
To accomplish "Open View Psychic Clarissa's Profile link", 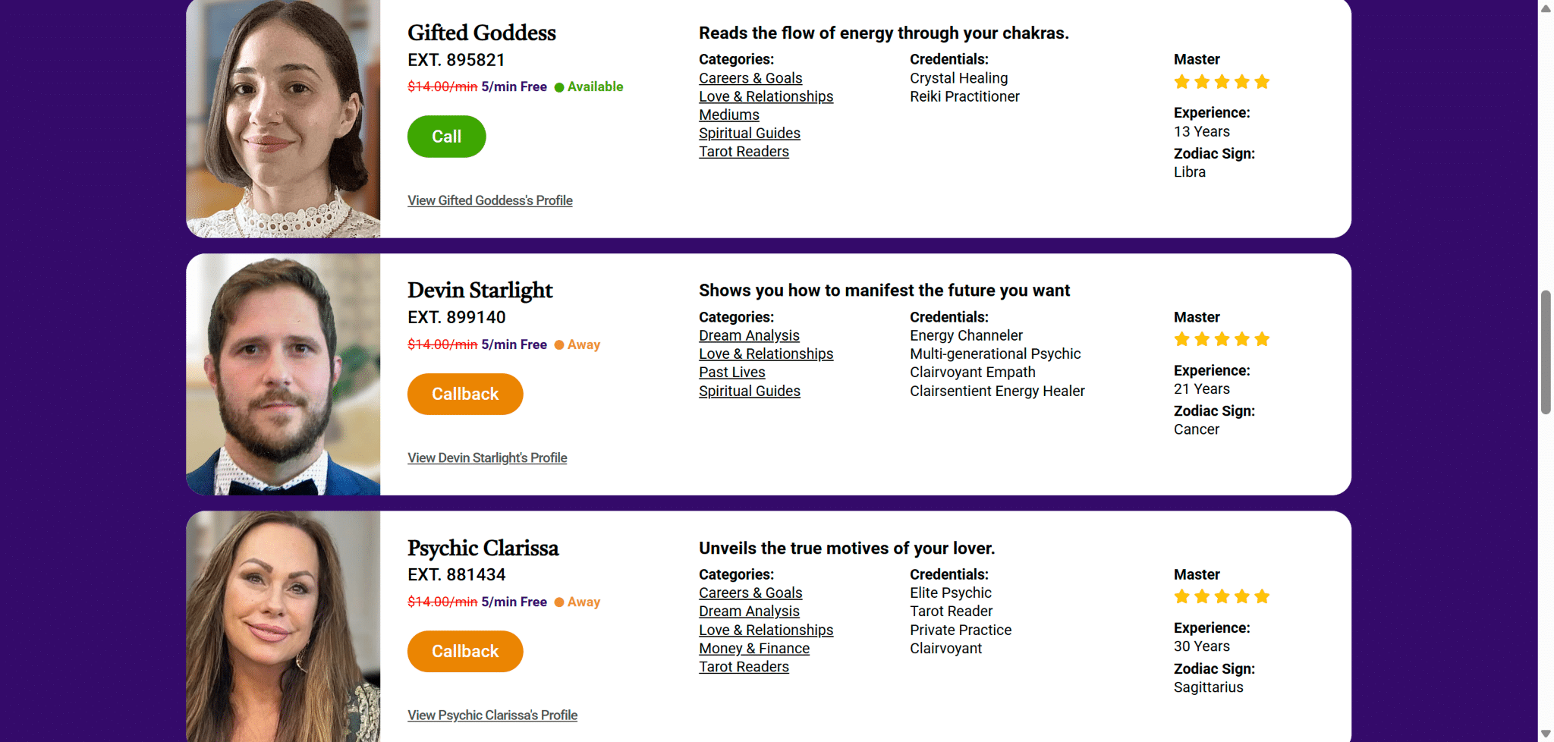I will (x=492, y=715).
